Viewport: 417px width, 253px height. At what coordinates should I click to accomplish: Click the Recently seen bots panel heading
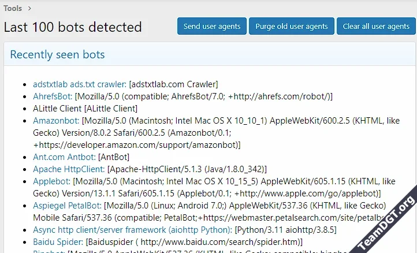pyautogui.click(x=57, y=54)
